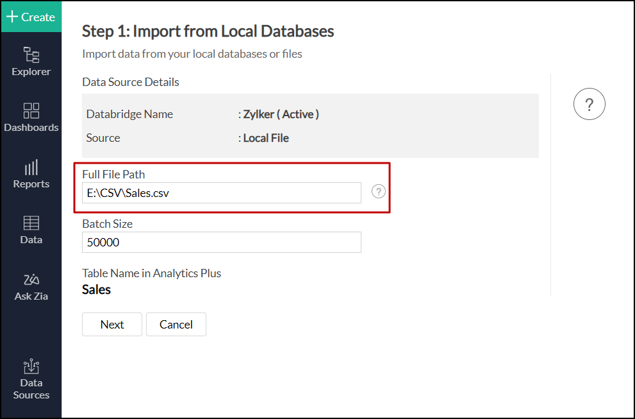Click the Create plus button

tap(31, 17)
